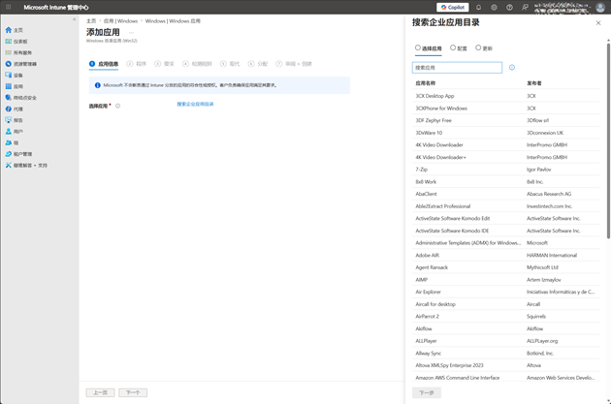Click the app name column header
Screen dimensions: 611x404
click(426, 83)
